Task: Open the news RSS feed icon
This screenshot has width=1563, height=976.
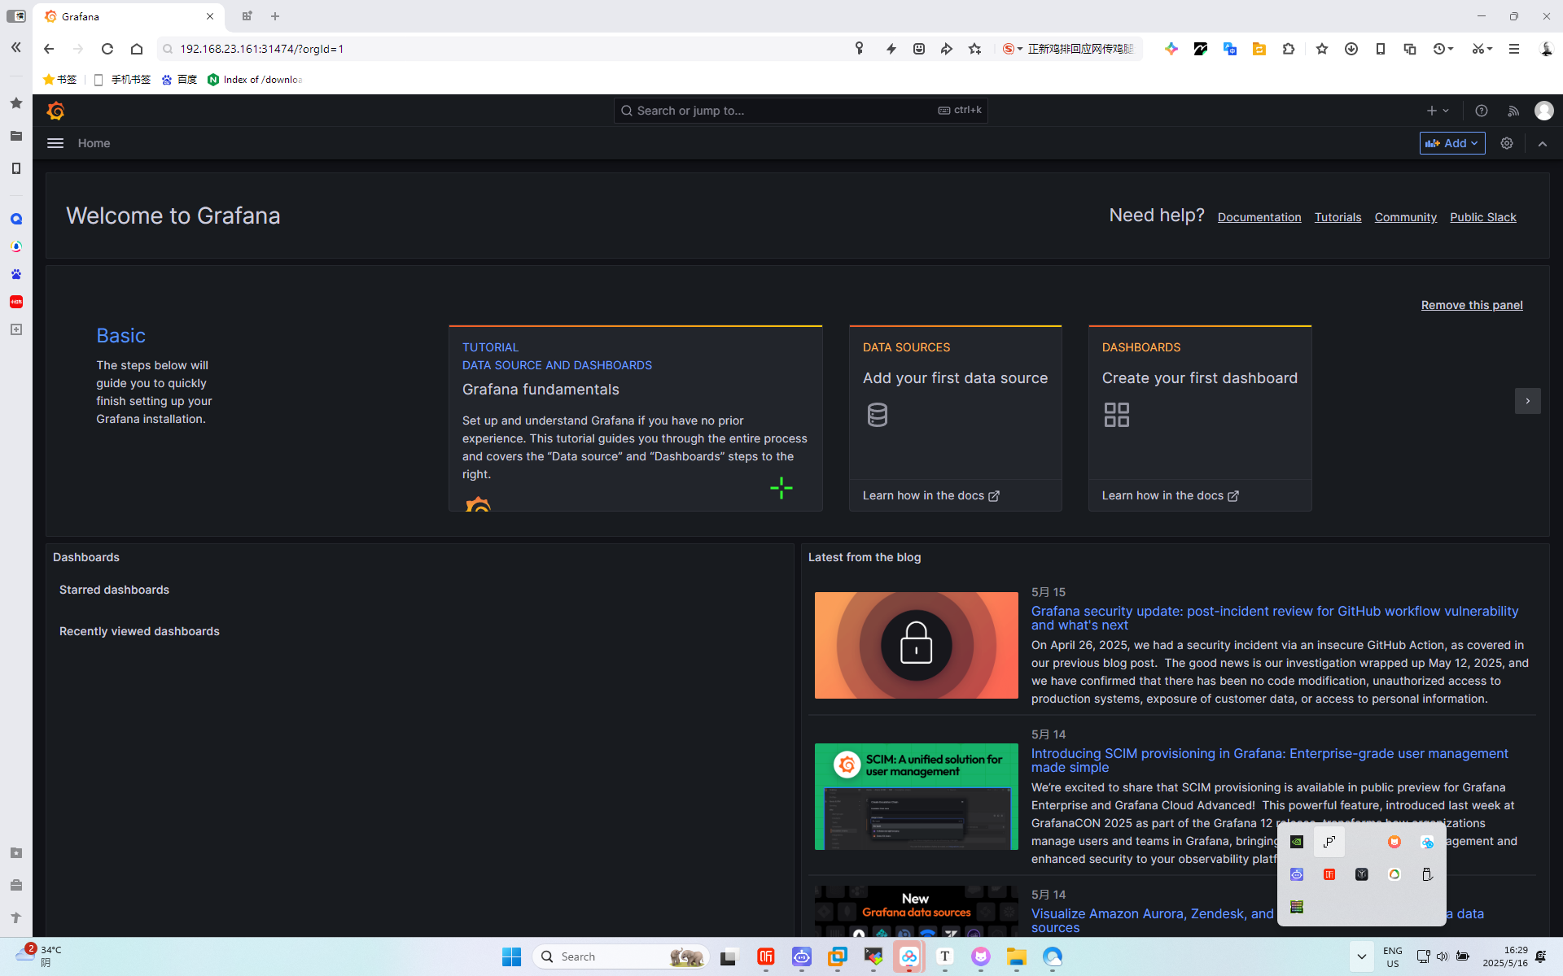Action: point(1513,111)
